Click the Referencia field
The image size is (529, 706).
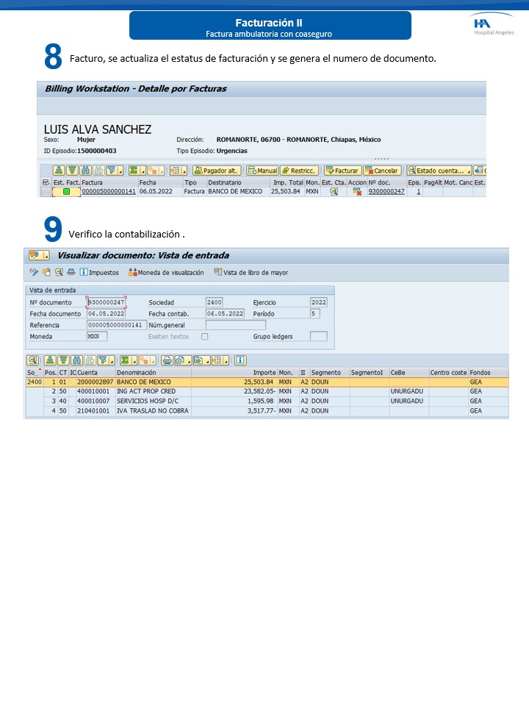tap(115, 325)
